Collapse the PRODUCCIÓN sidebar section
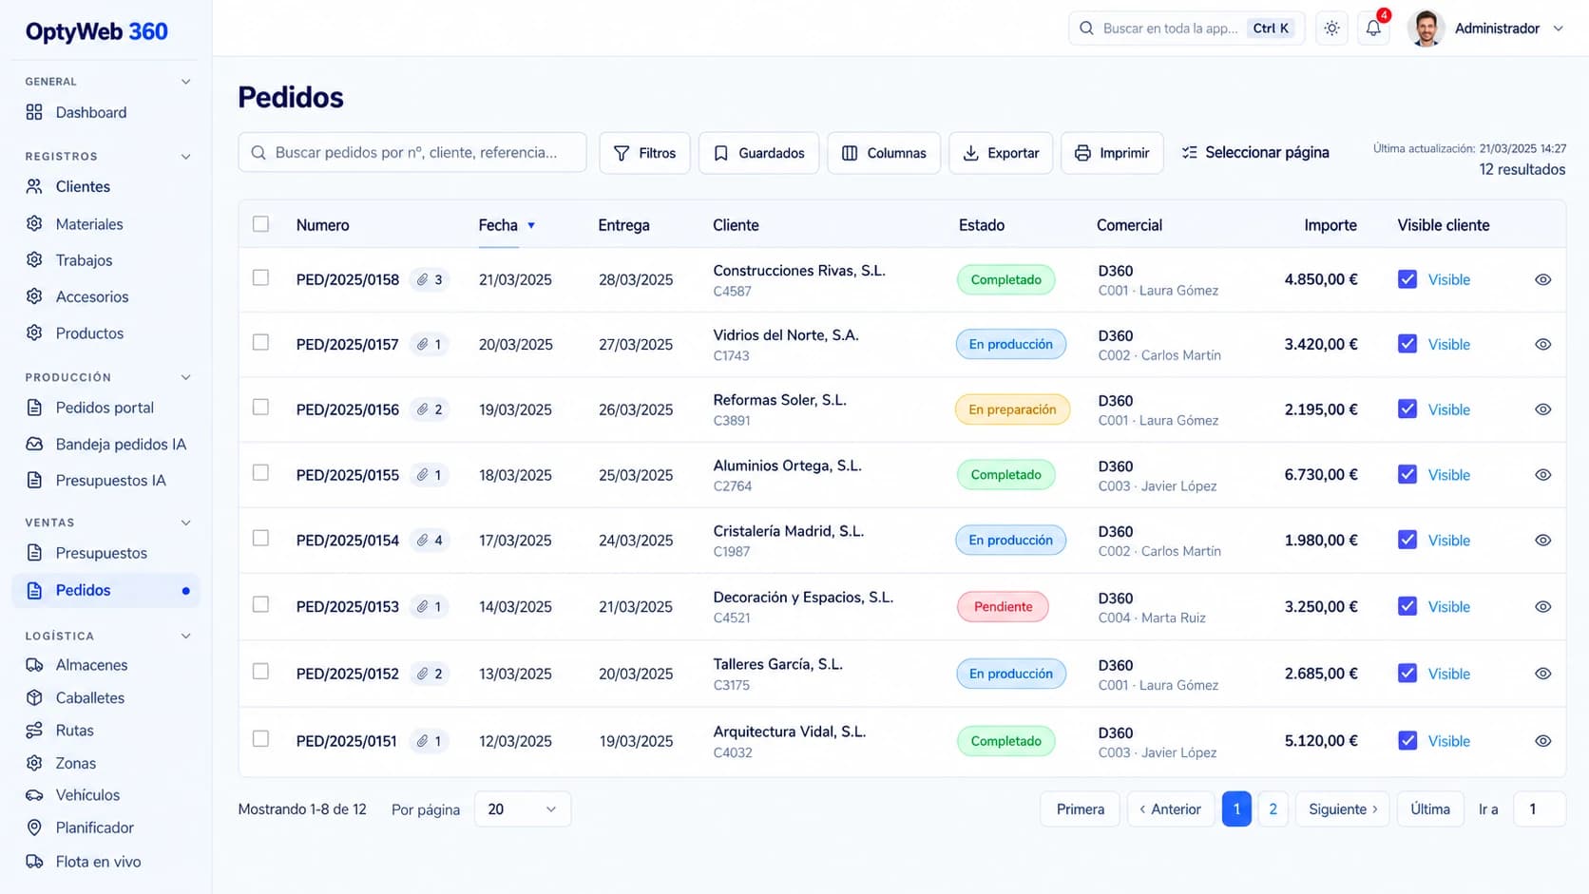Viewport: 1589px width, 894px height. point(186,377)
